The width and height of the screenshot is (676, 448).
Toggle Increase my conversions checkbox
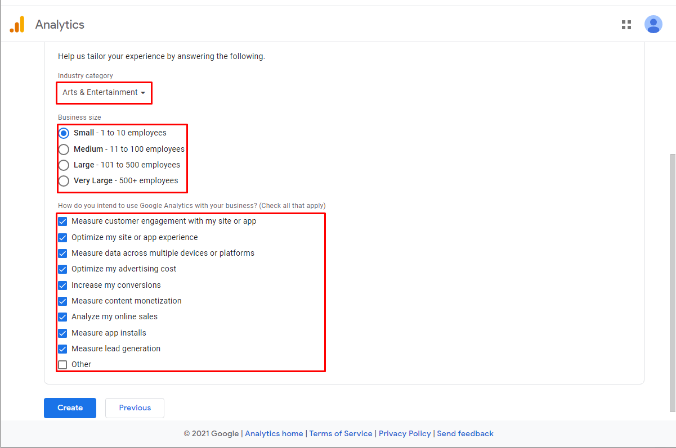point(62,286)
